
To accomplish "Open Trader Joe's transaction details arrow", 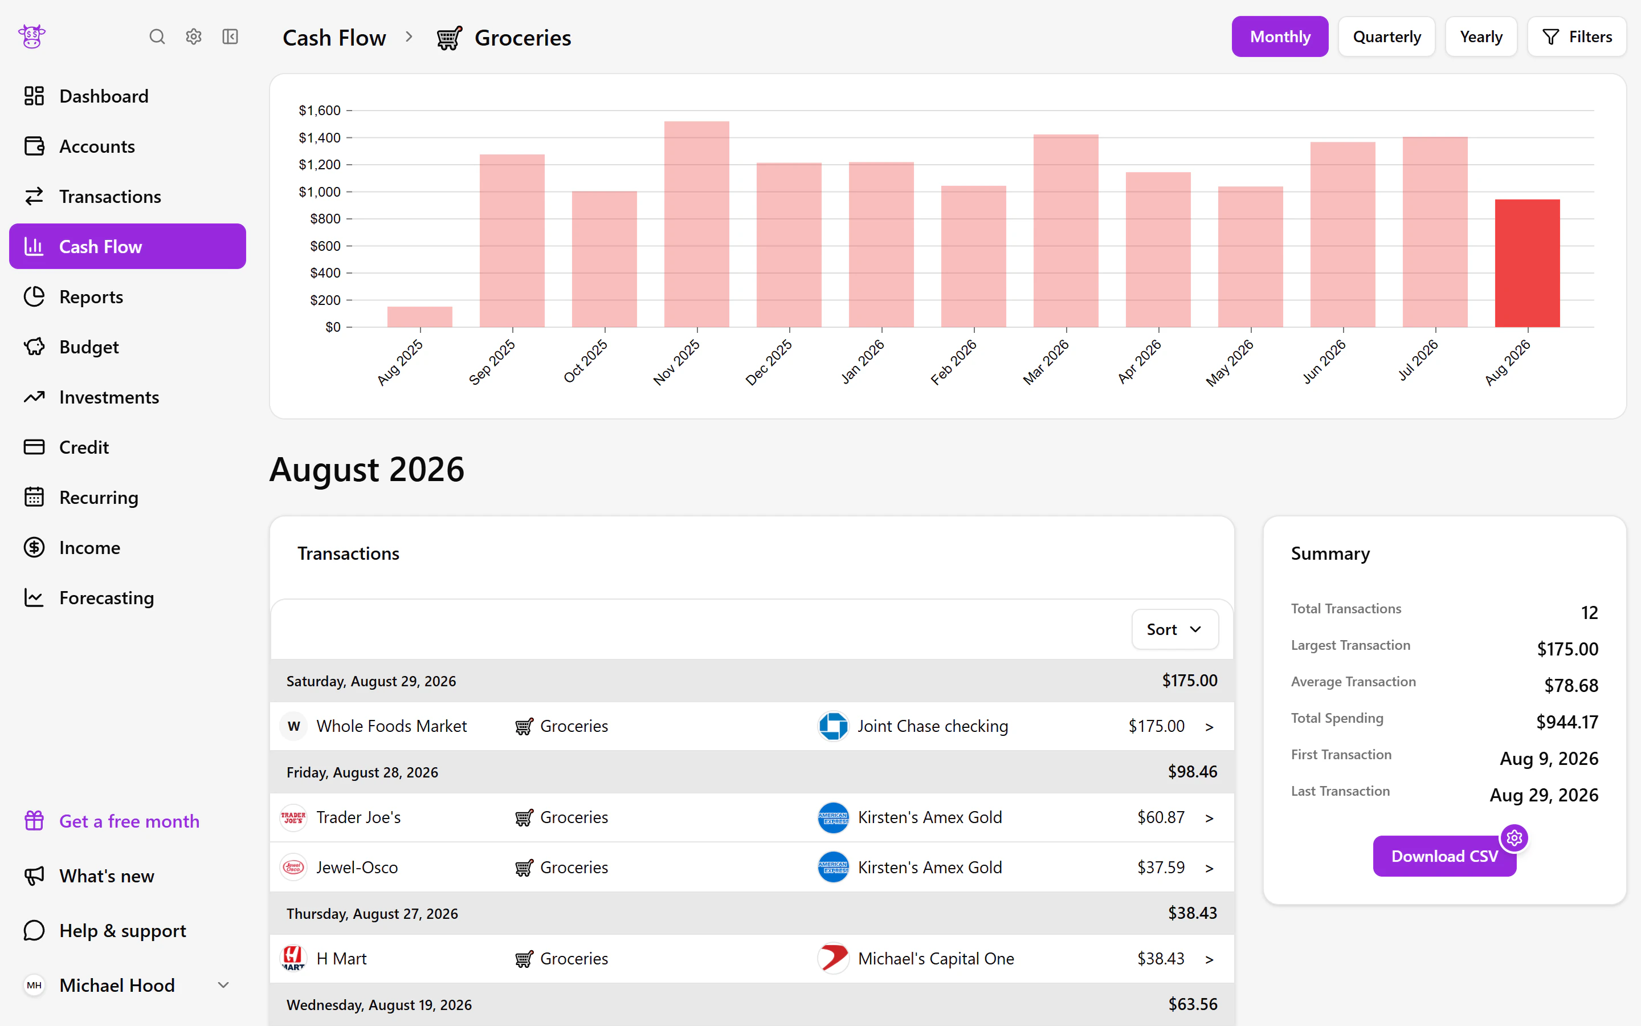I will point(1209,819).
